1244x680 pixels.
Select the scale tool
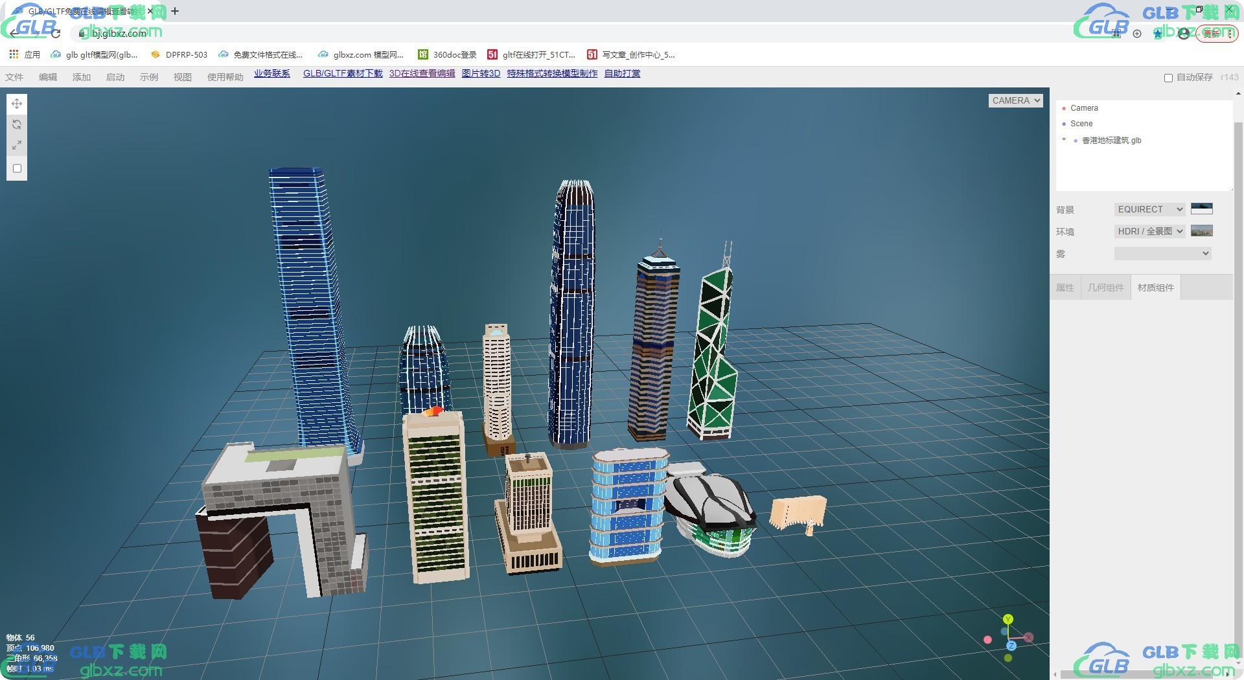pos(17,145)
